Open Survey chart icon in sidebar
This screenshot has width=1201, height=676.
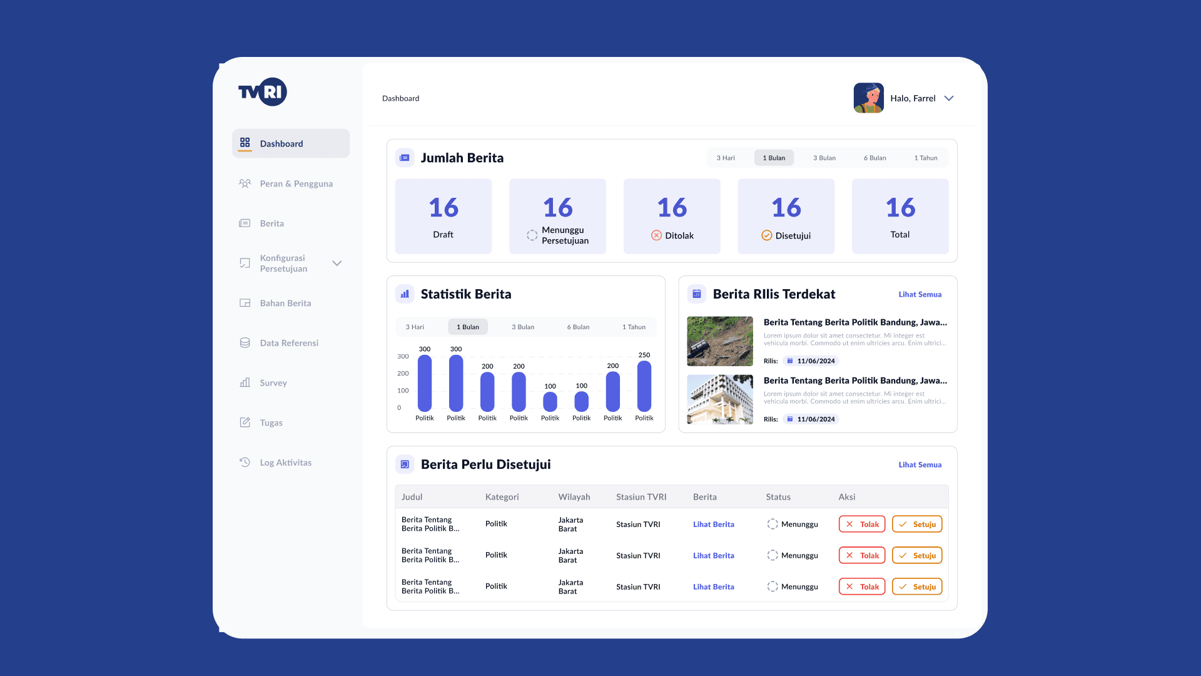click(245, 382)
